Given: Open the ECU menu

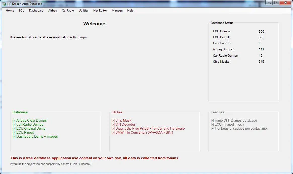Looking at the screenshot, I should point(21,11).
